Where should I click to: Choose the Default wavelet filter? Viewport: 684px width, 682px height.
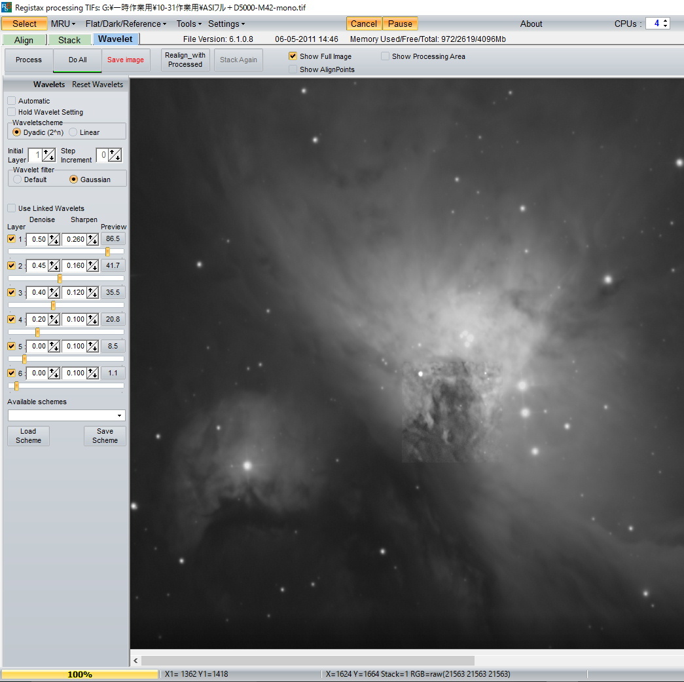tap(18, 180)
